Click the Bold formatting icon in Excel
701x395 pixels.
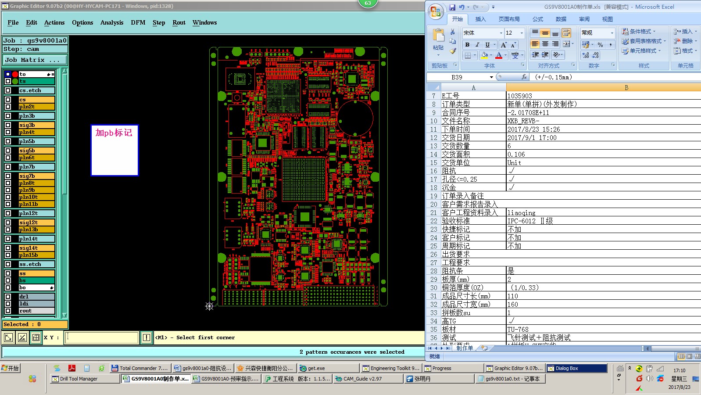pos(467,45)
